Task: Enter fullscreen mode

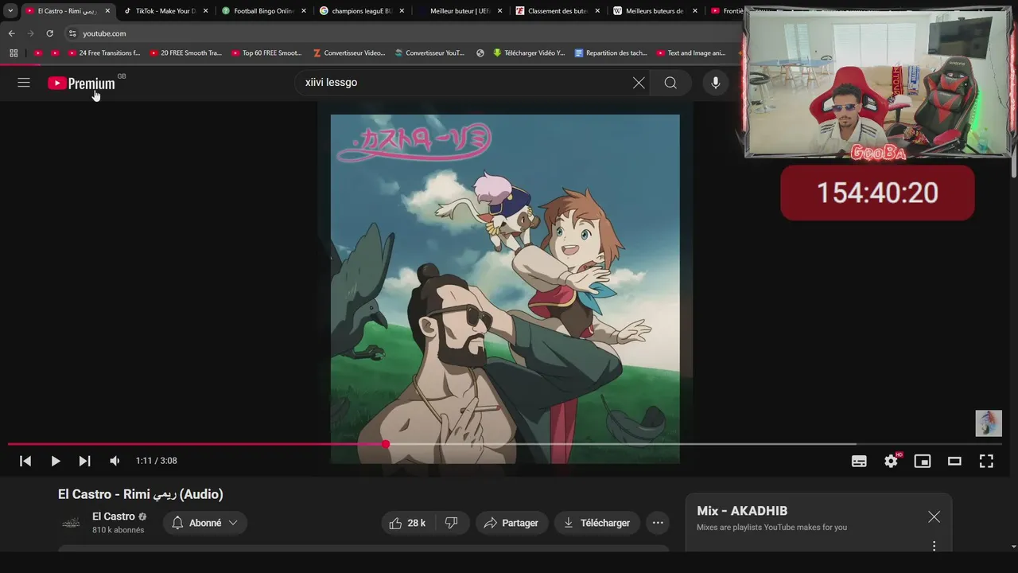Action: coord(986,461)
